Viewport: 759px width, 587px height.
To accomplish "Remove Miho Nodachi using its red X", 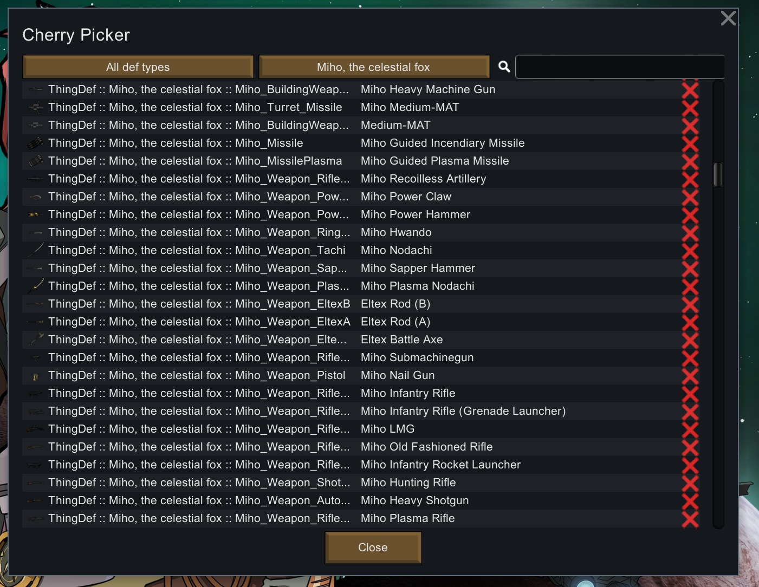I will coord(690,250).
